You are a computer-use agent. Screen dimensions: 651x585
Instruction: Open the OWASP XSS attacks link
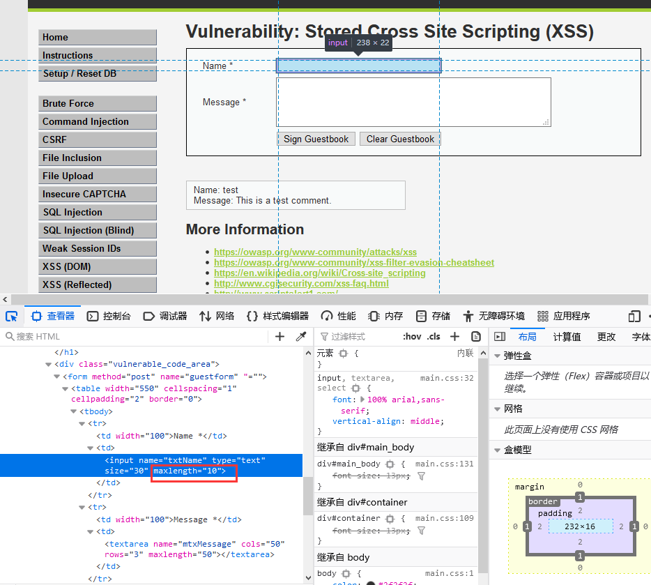click(x=315, y=252)
